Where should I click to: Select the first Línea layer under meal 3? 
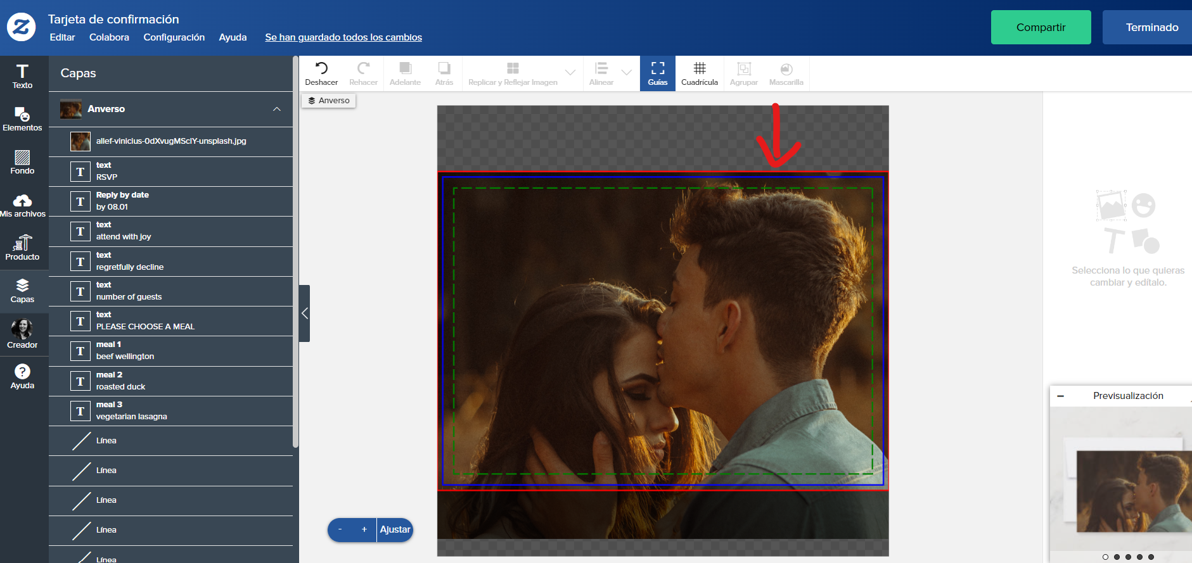(x=170, y=441)
